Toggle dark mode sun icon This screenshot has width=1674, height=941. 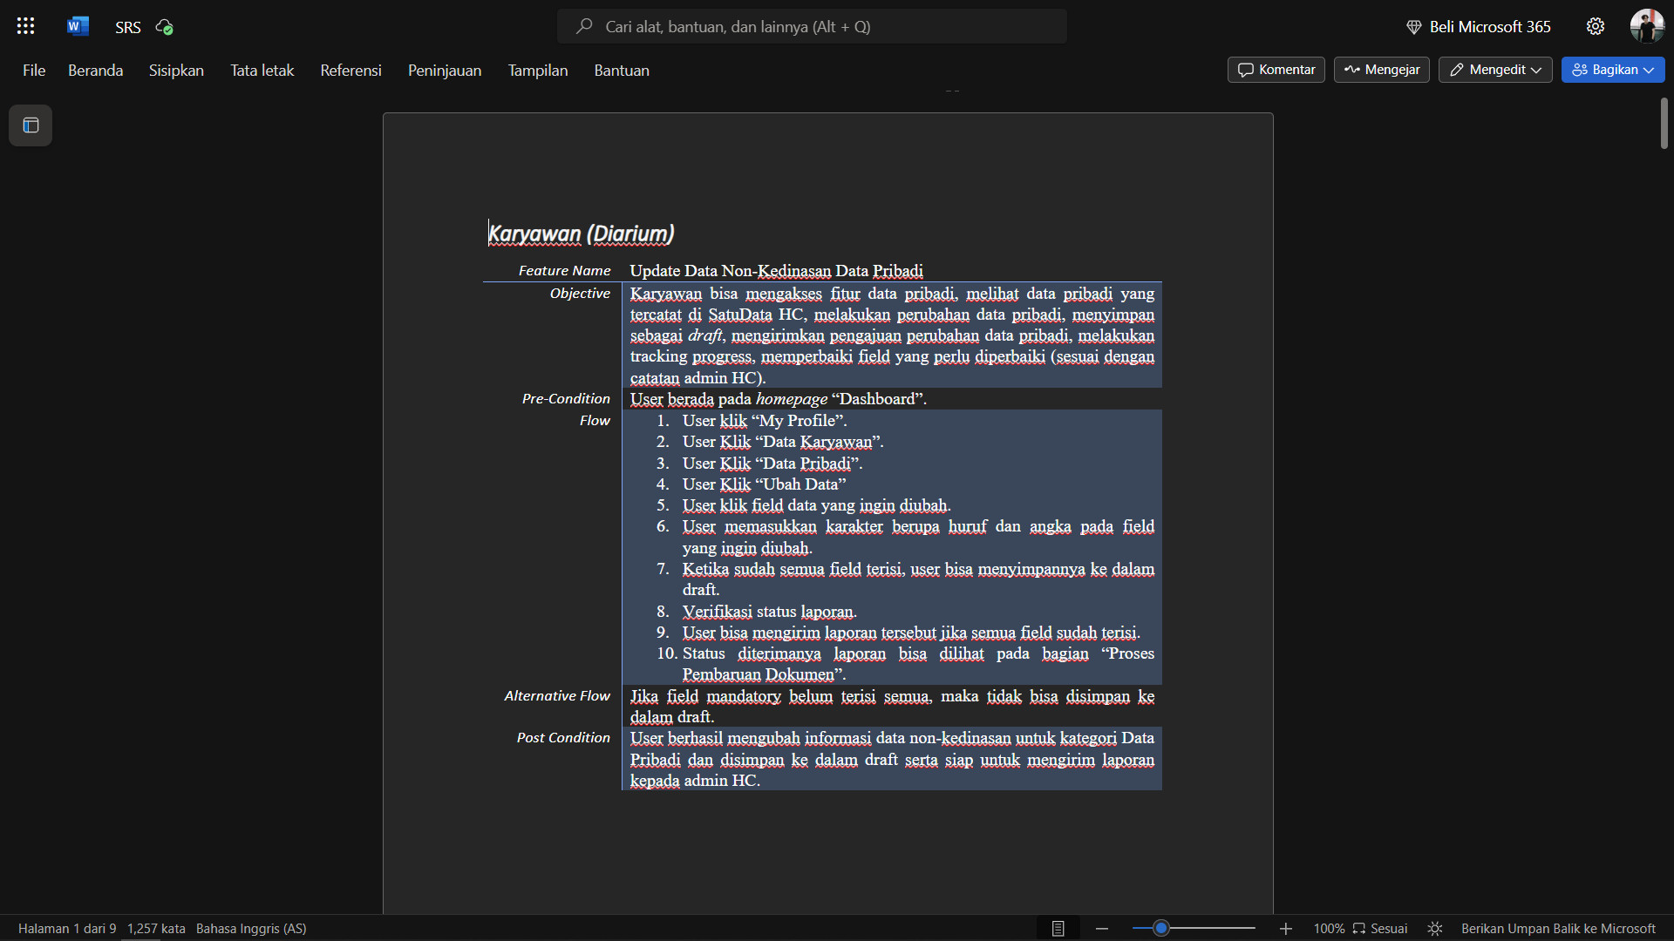1435,929
